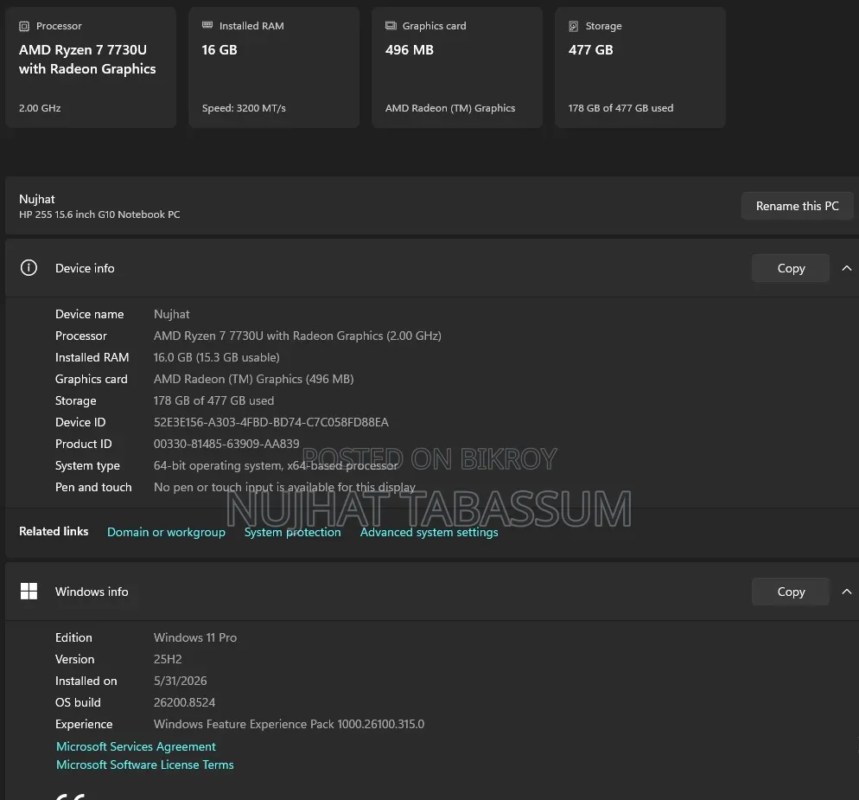
Task: Open Advanced system settings link
Action: click(429, 532)
